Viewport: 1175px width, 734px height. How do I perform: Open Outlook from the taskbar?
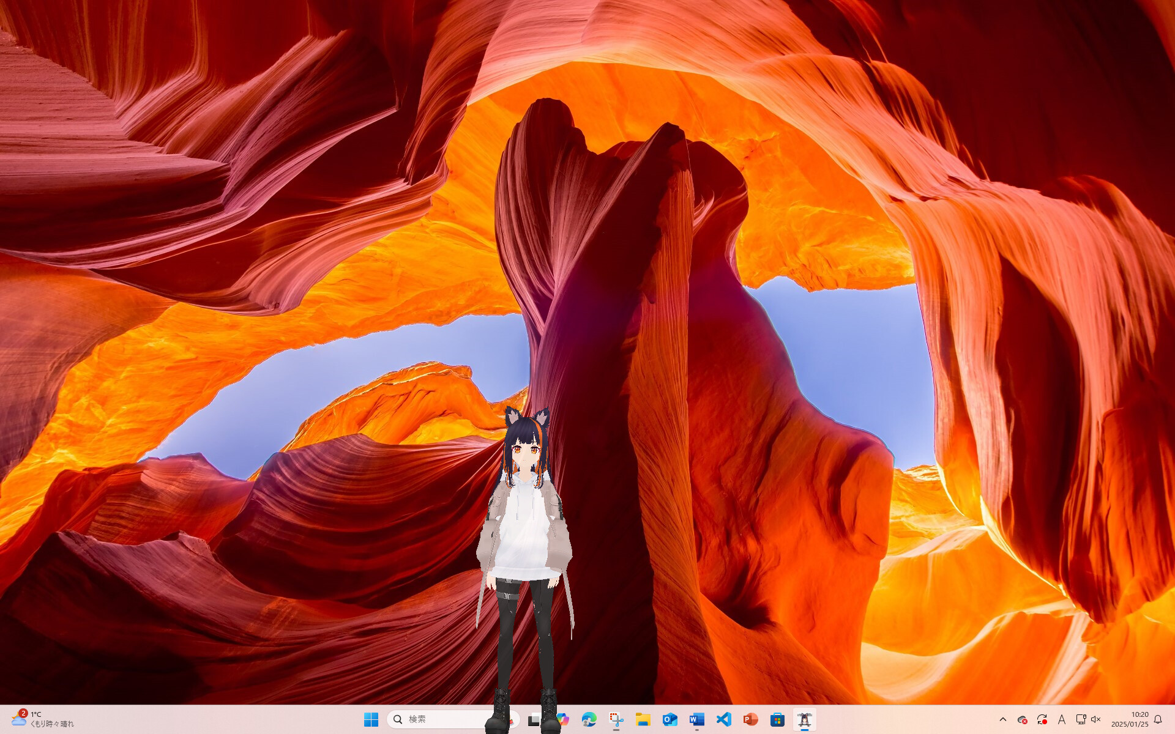[x=670, y=720]
